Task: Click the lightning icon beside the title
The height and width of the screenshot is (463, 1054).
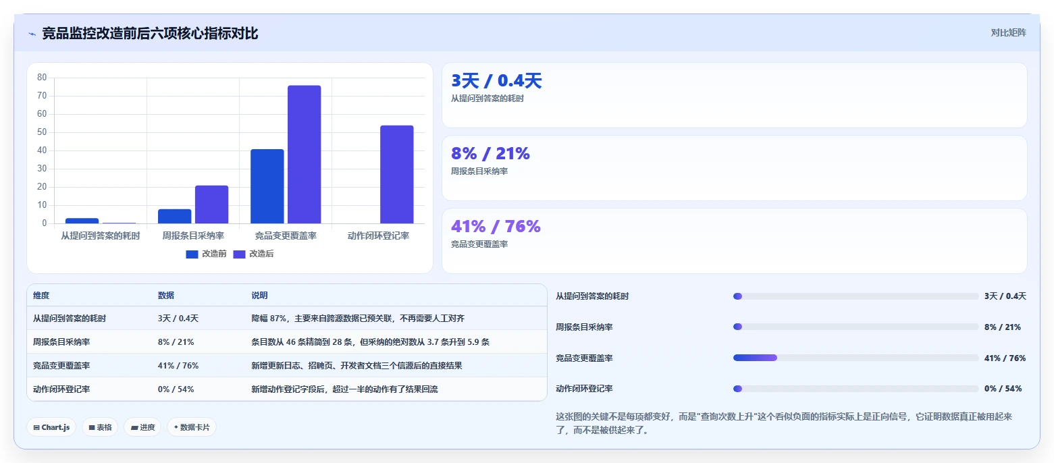Action: [32, 34]
